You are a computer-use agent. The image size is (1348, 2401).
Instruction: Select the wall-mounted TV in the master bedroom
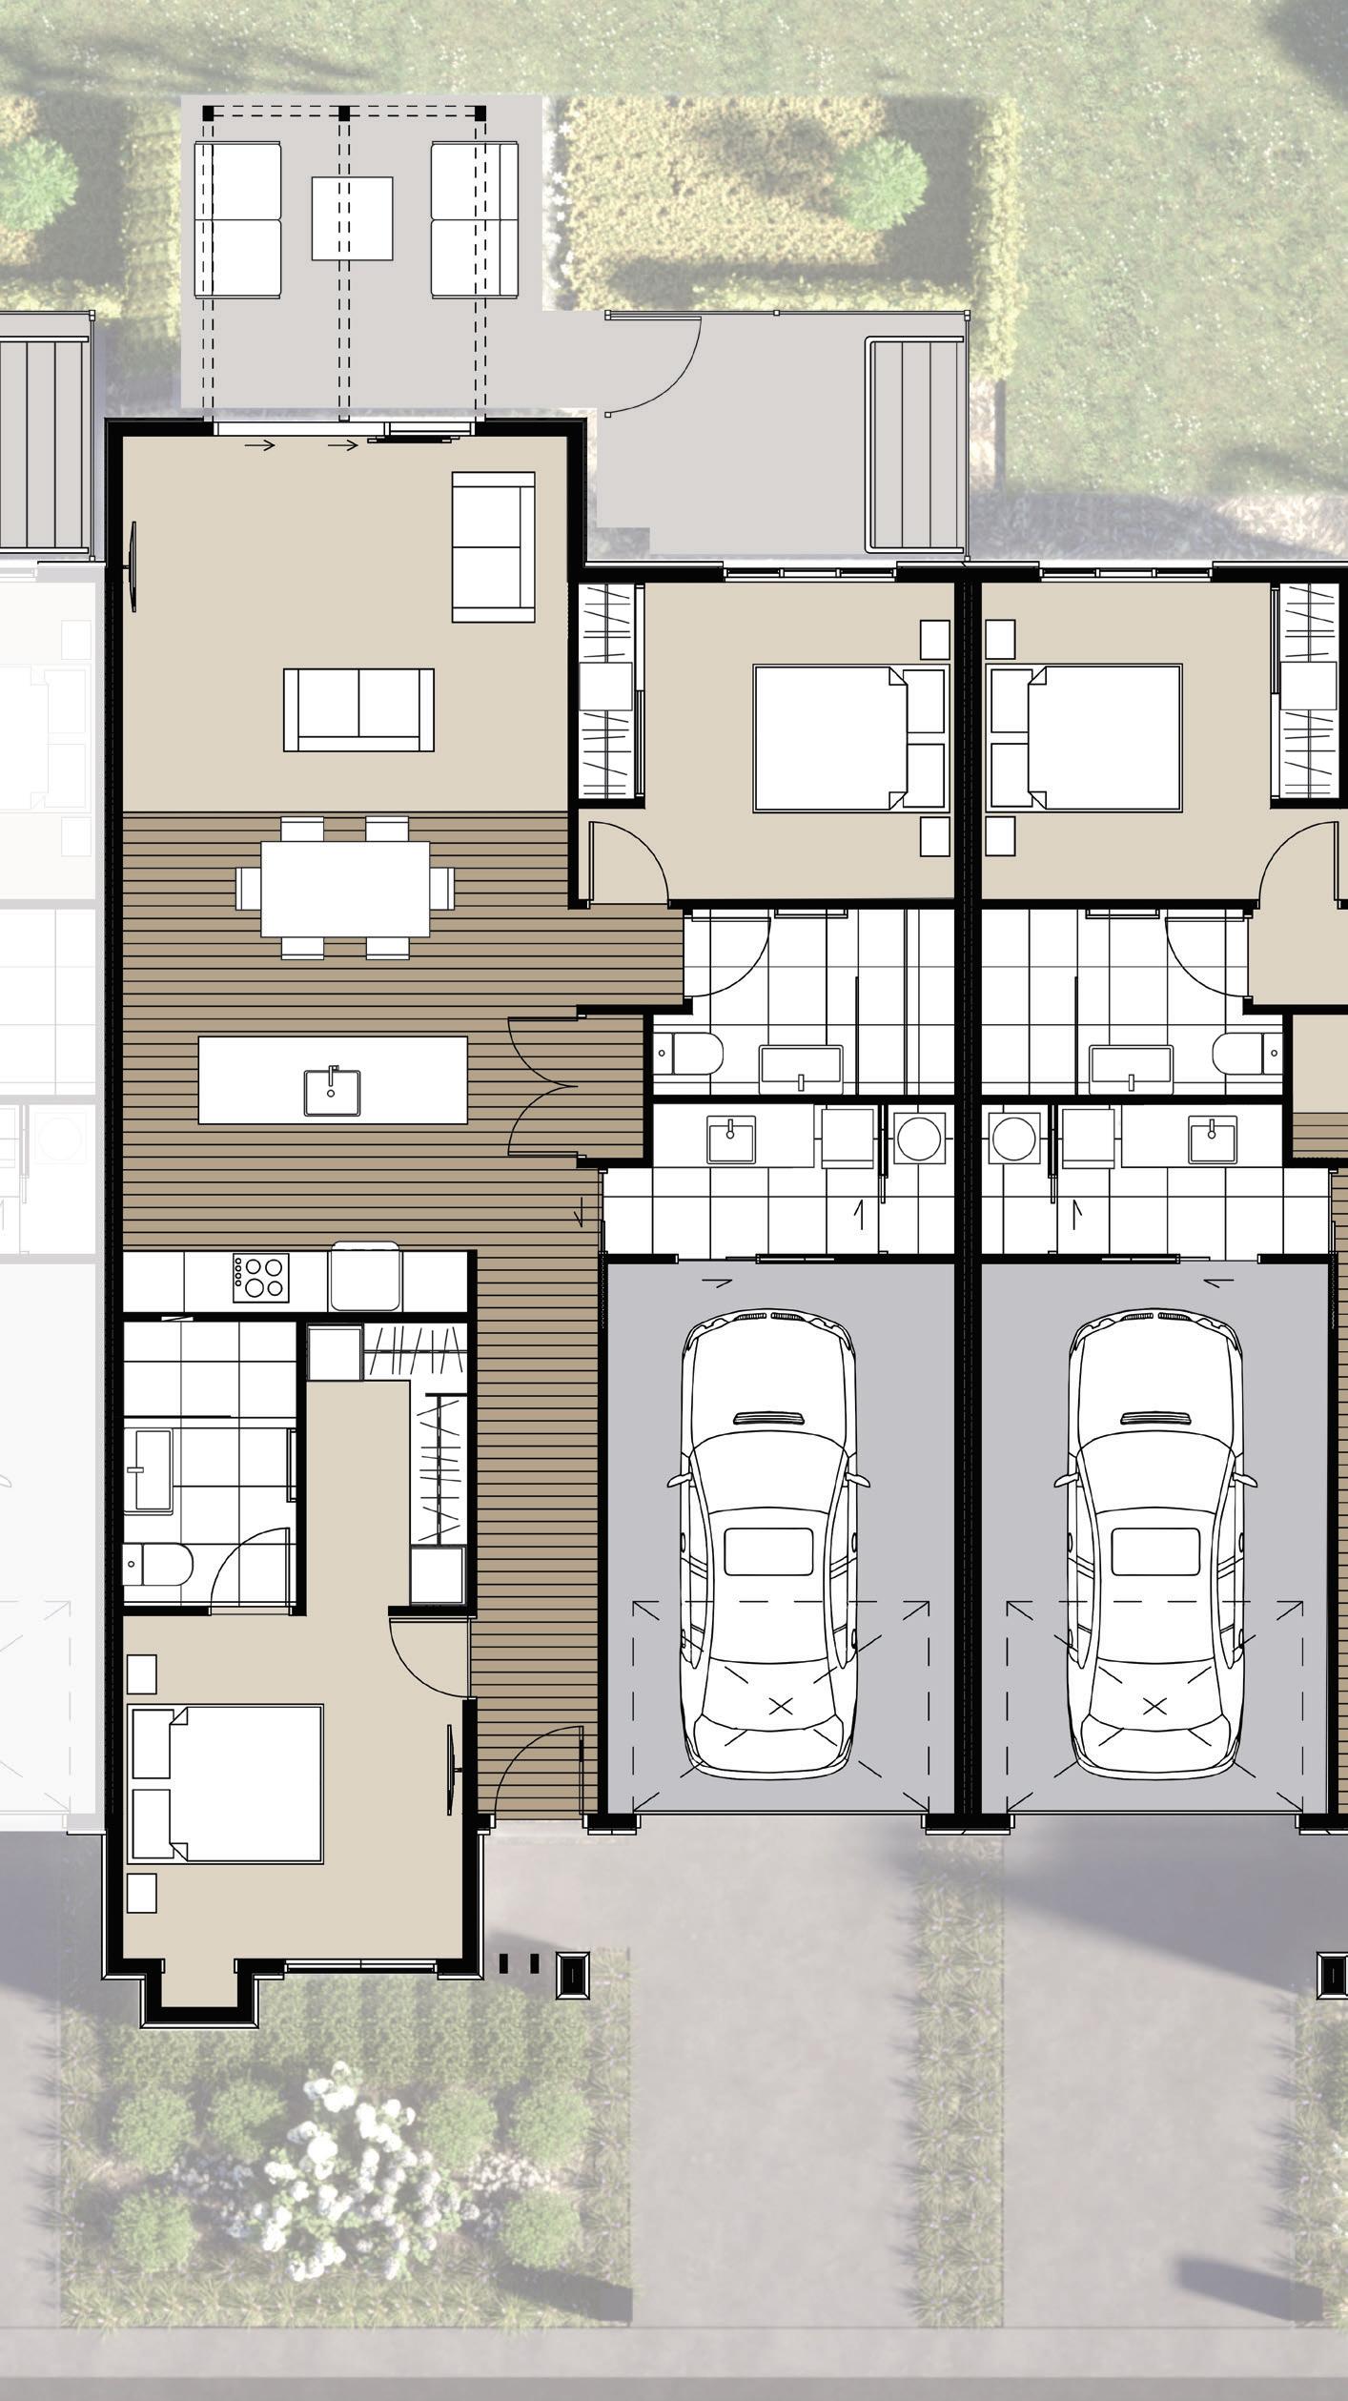pyautogui.click(x=454, y=1772)
